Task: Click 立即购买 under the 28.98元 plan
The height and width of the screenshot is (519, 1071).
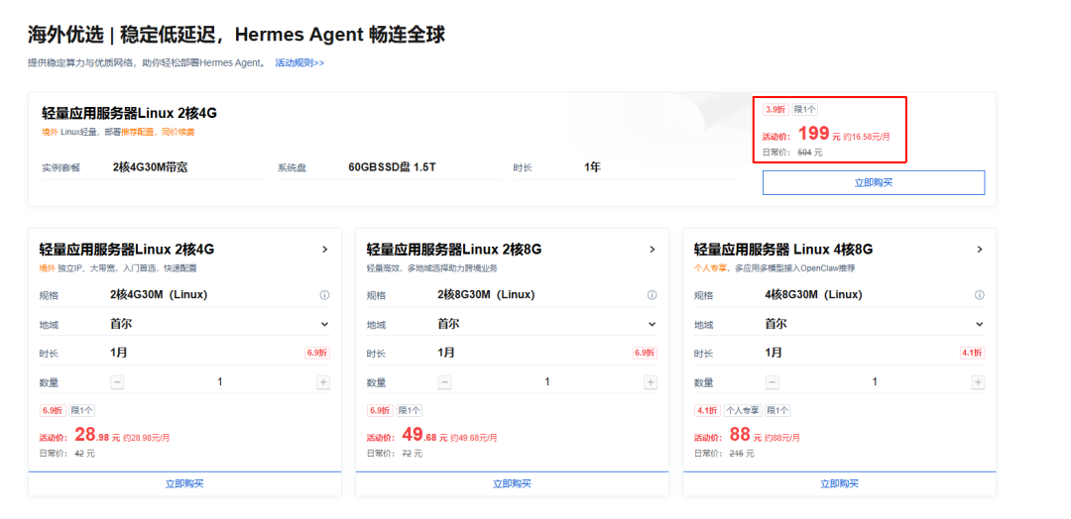Action: tap(184, 483)
